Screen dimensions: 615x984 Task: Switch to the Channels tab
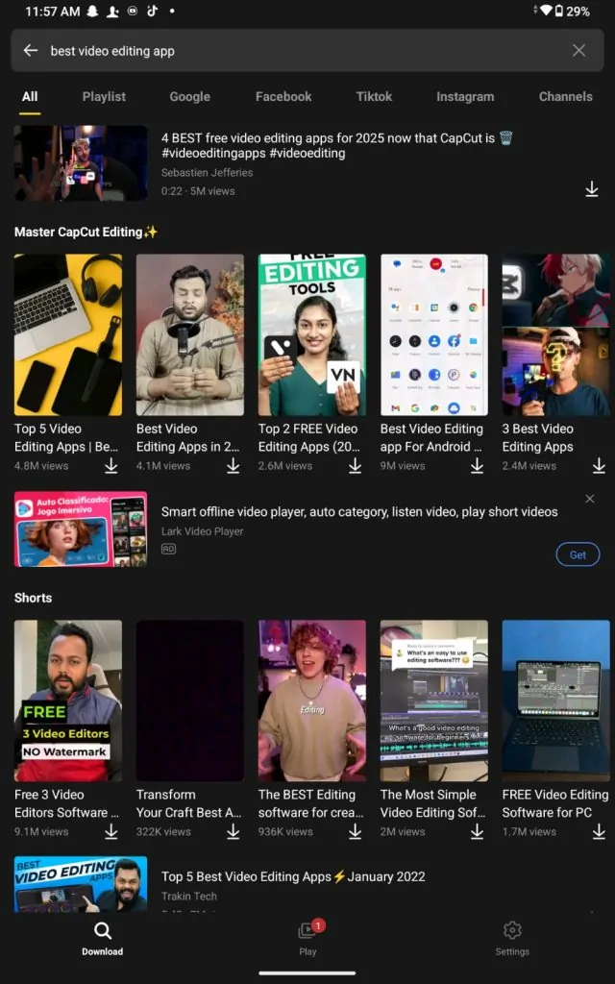tap(565, 97)
